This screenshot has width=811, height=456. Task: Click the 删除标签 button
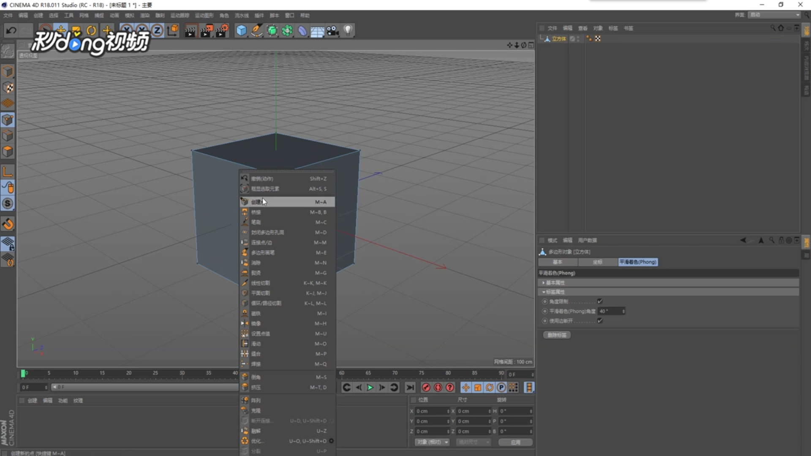coord(557,335)
